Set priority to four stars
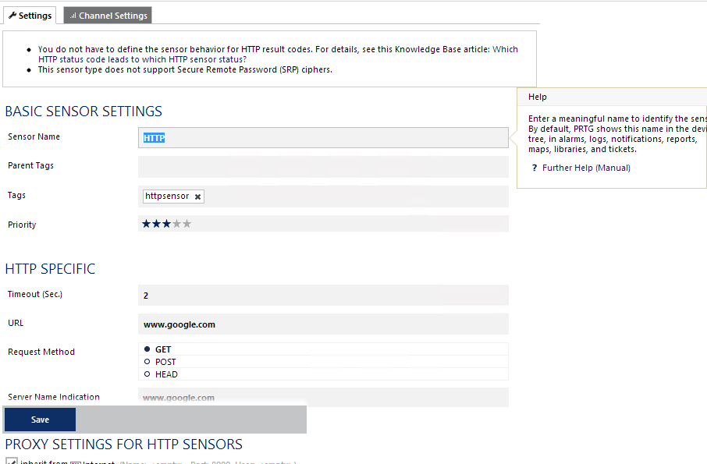 tap(176, 224)
